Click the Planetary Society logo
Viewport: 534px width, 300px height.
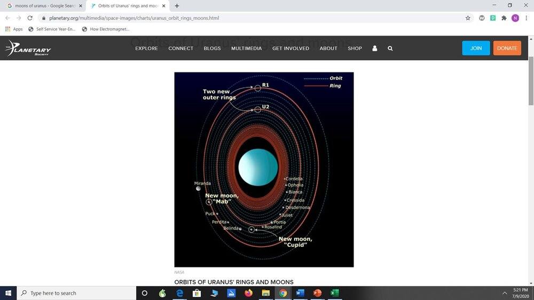click(28, 48)
